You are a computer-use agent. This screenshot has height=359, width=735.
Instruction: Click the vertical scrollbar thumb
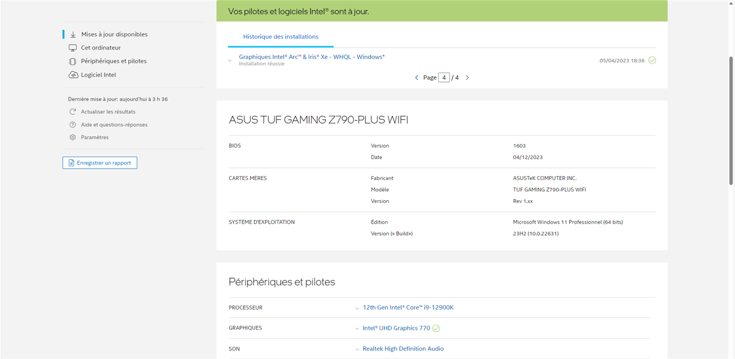[x=731, y=120]
